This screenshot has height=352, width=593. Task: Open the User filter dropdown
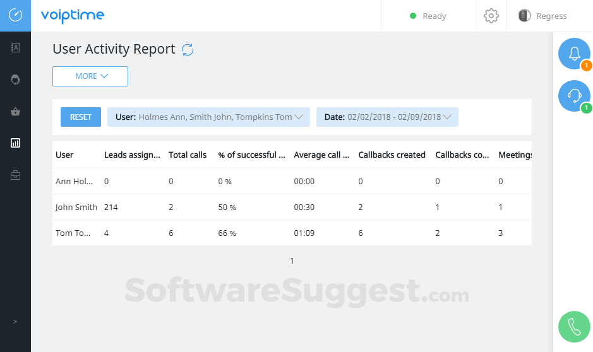[208, 117]
